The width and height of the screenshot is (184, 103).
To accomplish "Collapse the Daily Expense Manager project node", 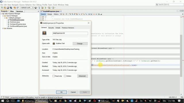I will [1, 14].
